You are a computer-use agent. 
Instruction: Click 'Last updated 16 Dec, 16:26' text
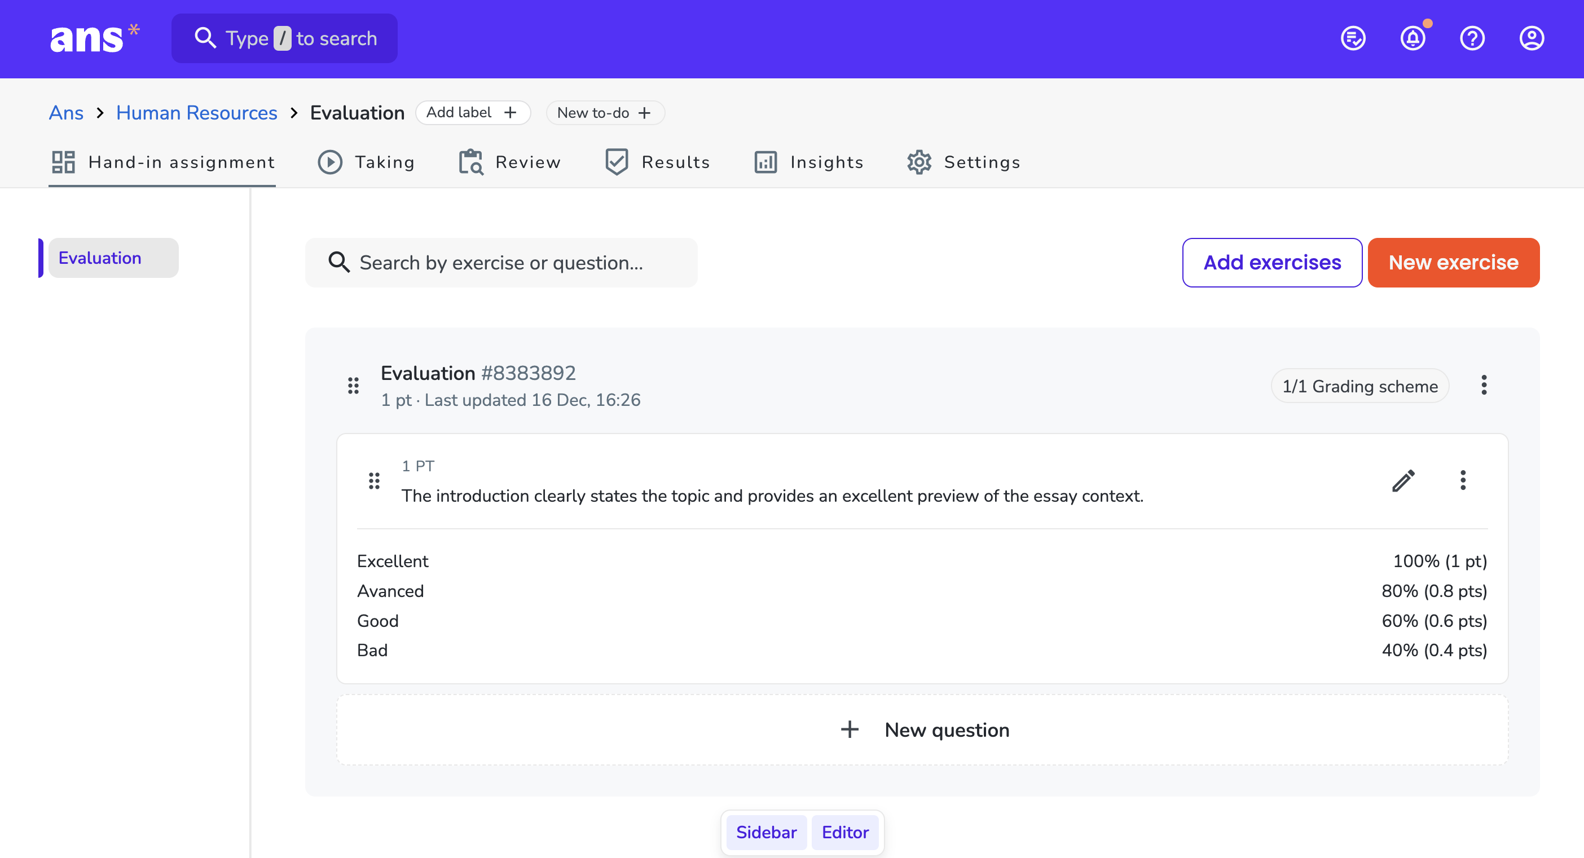pyautogui.click(x=533, y=400)
